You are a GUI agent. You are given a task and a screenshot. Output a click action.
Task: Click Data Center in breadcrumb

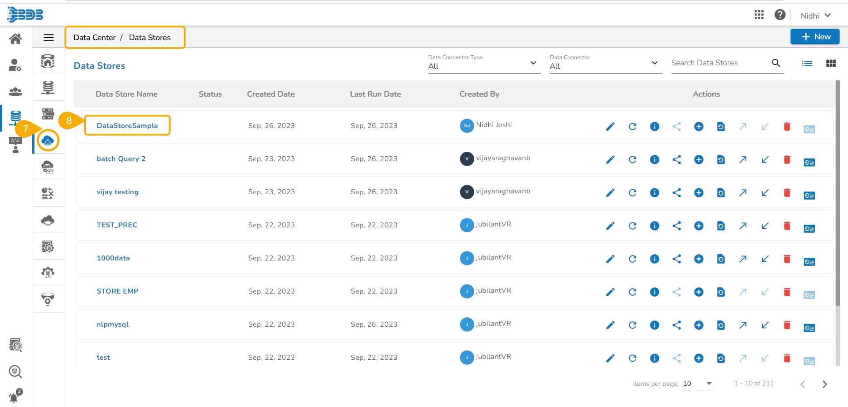point(95,38)
